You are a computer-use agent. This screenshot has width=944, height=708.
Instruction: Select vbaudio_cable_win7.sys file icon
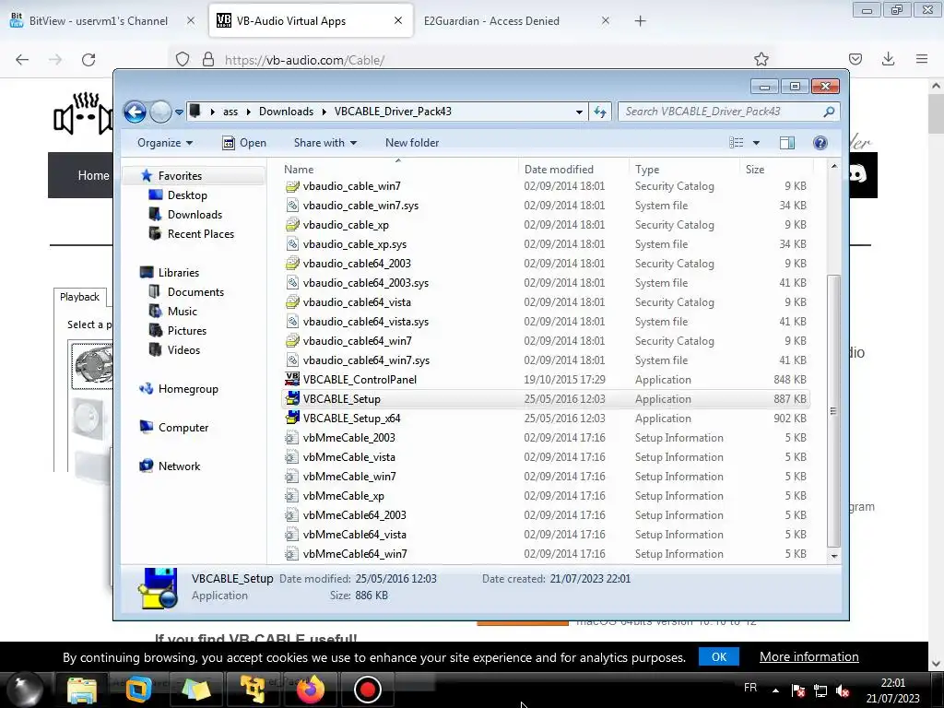tap(292, 206)
